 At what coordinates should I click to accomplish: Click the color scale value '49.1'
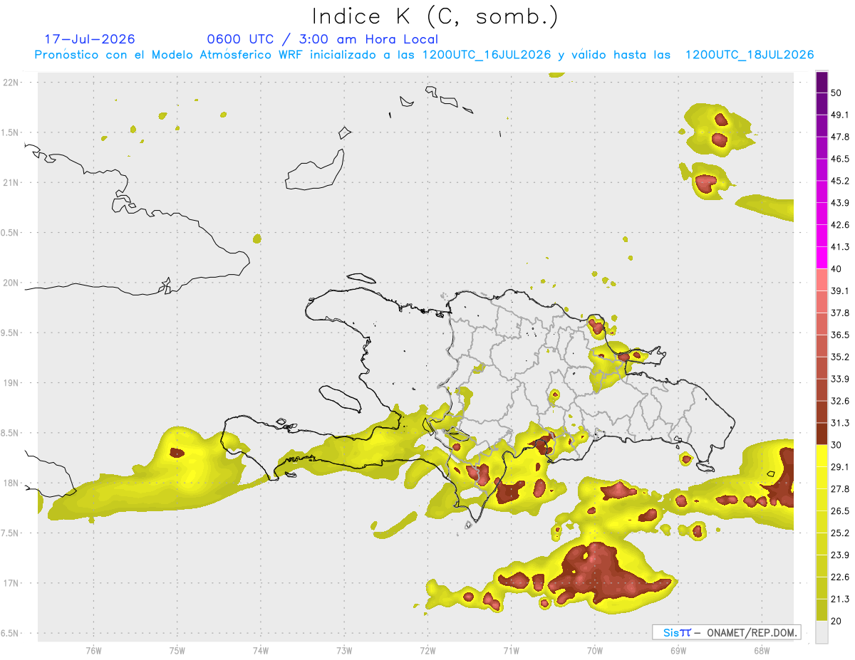click(x=840, y=115)
